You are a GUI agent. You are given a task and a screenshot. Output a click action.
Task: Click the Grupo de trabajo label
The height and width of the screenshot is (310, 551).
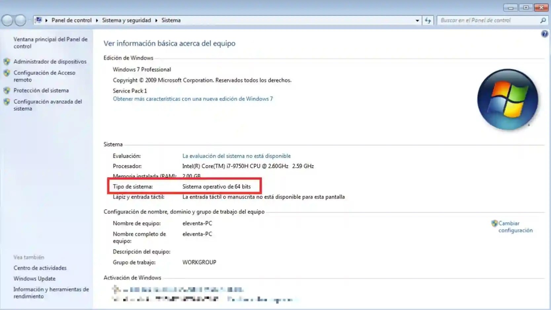[134, 262]
